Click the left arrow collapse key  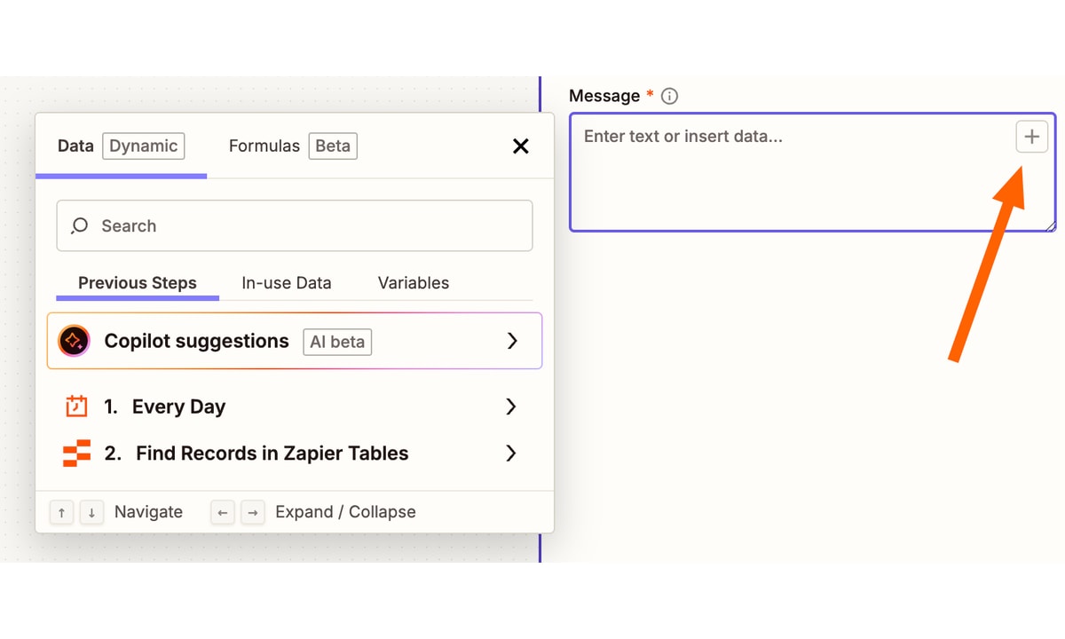pos(223,512)
